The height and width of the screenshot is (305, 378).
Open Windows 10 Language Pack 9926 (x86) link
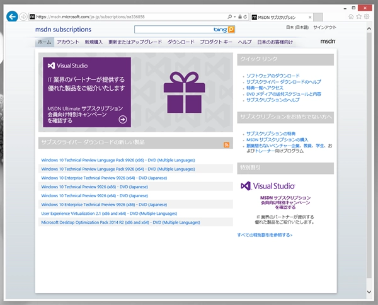(x=118, y=160)
